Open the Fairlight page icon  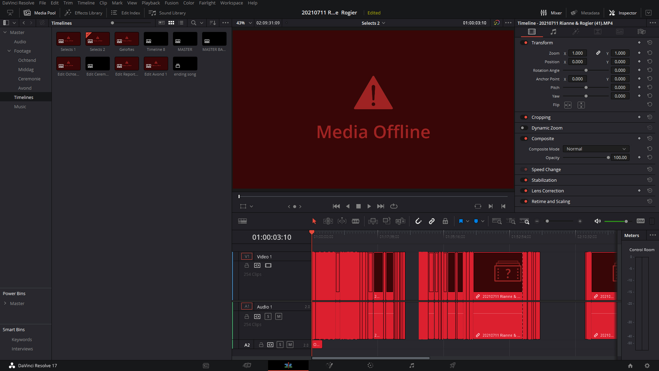(x=412, y=366)
